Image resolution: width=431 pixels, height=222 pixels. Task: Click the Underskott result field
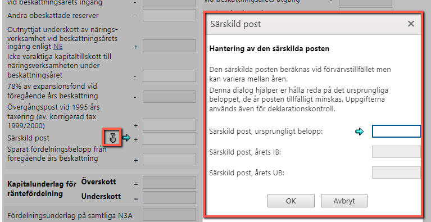[x=169, y=197]
